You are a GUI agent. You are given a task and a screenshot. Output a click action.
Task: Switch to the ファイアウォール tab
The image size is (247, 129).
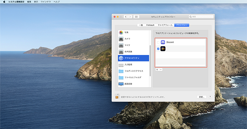165,25
